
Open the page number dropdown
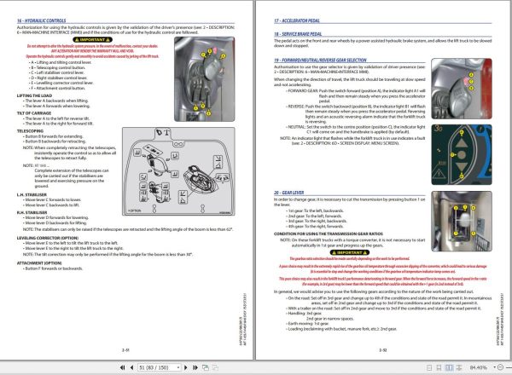coord(178,367)
